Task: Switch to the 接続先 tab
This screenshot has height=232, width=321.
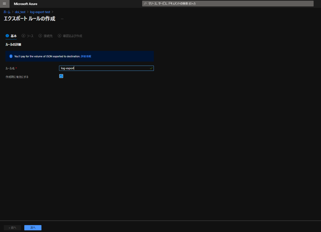Action: click(x=46, y=36)
